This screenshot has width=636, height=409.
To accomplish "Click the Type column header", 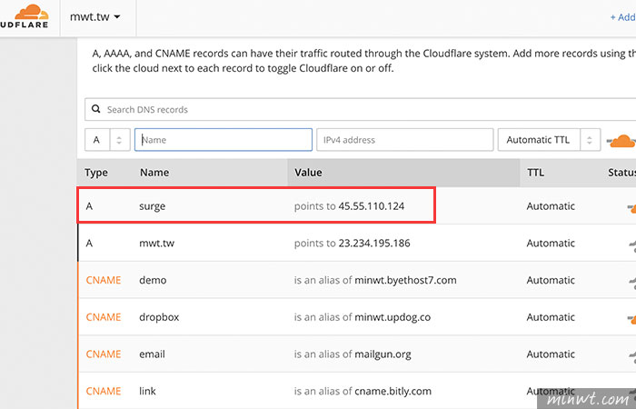I will tap(96, 173).
